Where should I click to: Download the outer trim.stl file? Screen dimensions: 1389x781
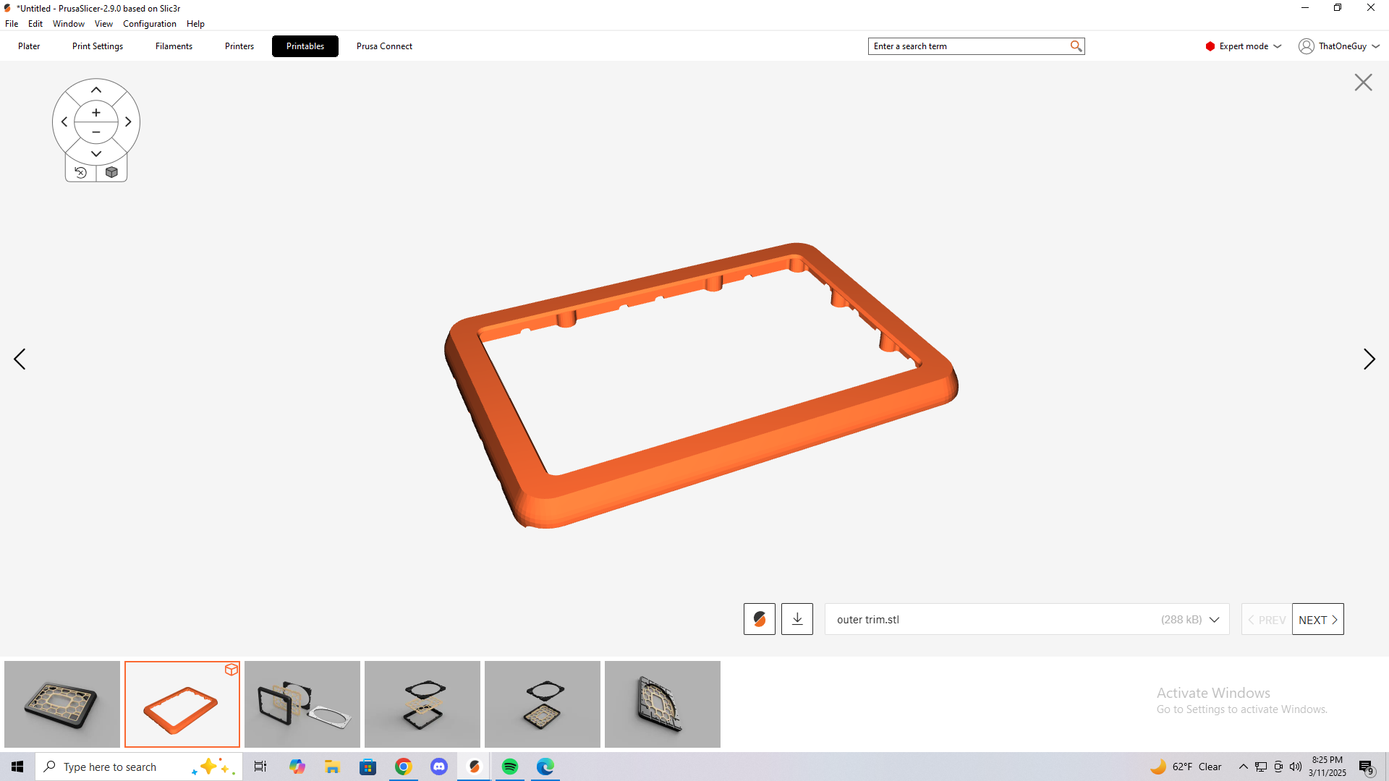tap(797, 619)
